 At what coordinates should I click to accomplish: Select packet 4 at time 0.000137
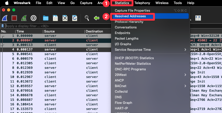(x=56, y=50)
